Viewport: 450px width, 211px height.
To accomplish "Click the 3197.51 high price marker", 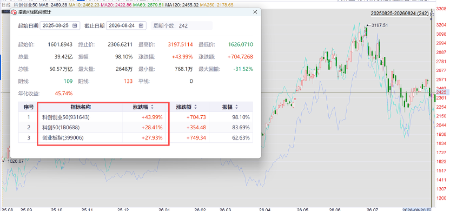I will click(x=379, y=25).
